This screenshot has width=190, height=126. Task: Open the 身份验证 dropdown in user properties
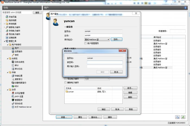pyautogui.click(x=97, y=39)
